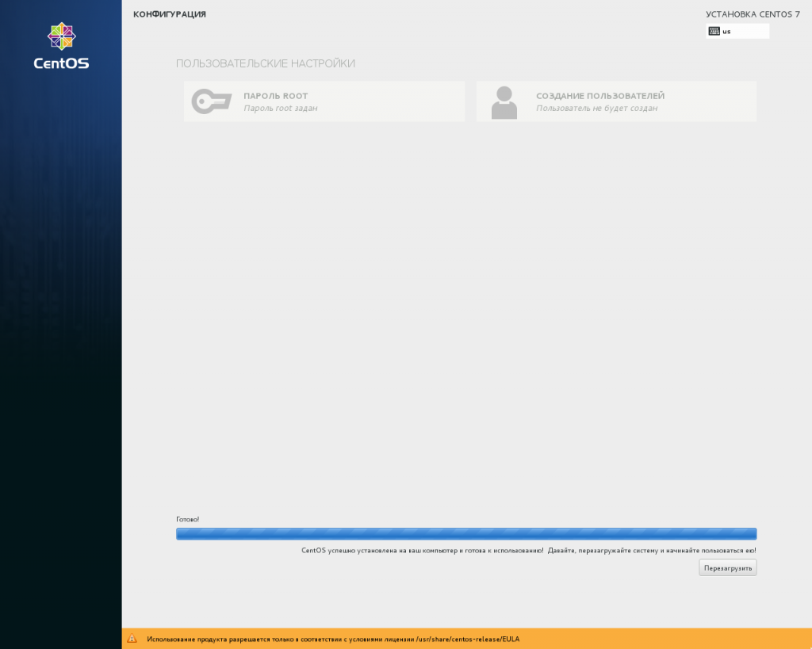Click the user silhouette icon
Image resolution: width=812 pixels, height=649 pixels.
(504, 102)
